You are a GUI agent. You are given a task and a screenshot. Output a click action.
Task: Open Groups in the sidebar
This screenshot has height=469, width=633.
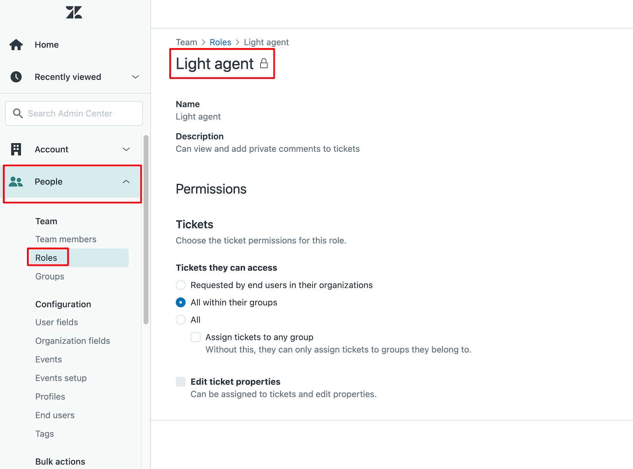click(x=50, y=276)
